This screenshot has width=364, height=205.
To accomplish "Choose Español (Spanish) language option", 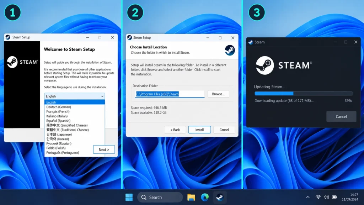I will [x=58, y=121].
